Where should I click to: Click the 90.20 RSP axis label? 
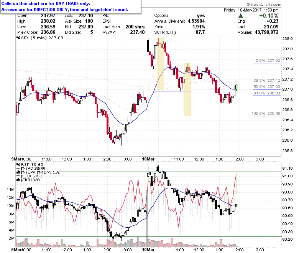pos(287,239)
